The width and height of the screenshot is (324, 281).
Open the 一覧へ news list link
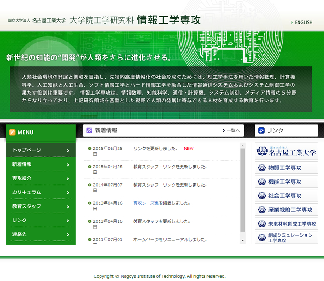point(231,131)
